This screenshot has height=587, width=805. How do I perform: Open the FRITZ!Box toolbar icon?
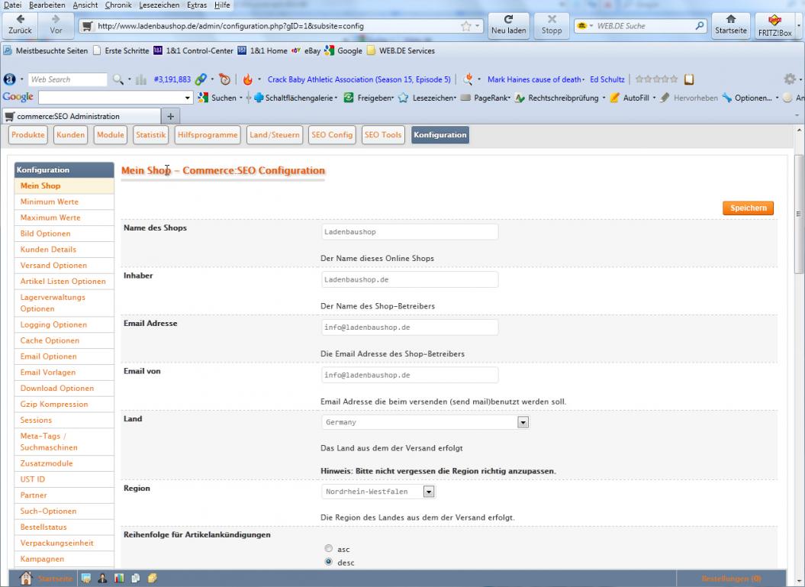point(773,21)
